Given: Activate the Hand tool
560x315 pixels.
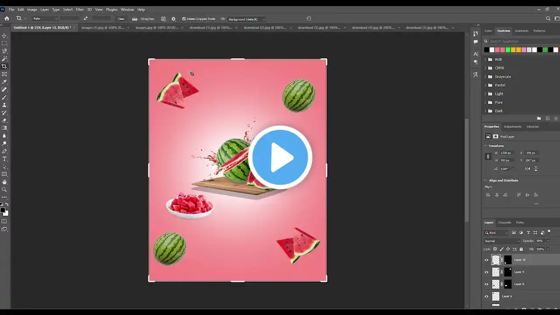Looking at the screenshot, I should click(4, 182).
